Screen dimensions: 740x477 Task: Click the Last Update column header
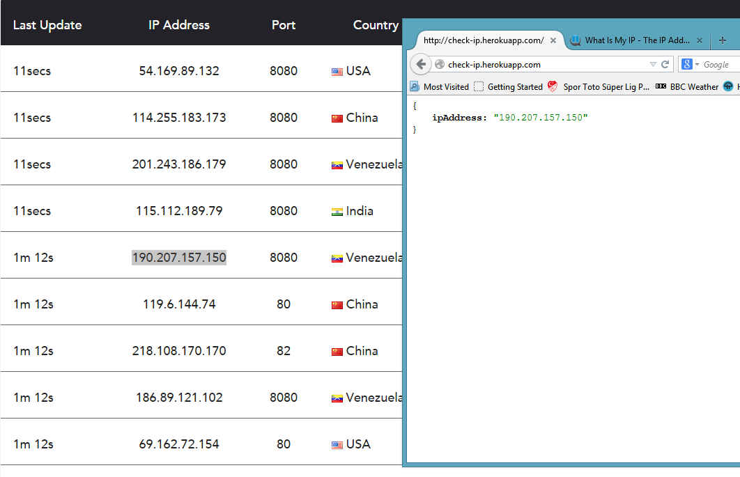(47, 25)
